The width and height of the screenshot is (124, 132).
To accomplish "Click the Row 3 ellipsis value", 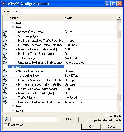I will click(x=67, y=107).
